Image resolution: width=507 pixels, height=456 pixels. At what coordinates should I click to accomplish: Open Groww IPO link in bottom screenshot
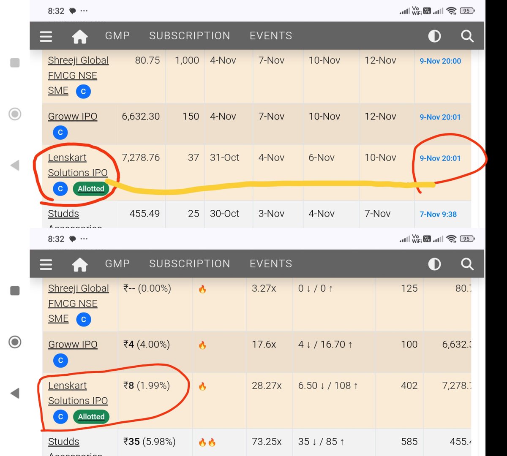tap(73, 345)
